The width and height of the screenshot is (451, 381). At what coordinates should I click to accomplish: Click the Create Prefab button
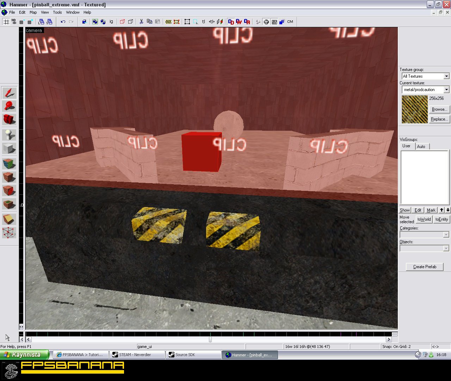pos(425,267)
